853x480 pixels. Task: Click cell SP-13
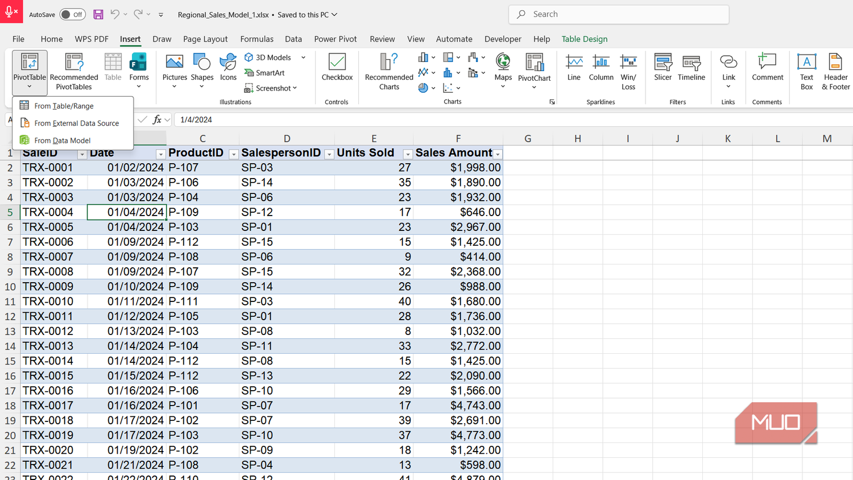pyautogui.click(x=287, y=375)
